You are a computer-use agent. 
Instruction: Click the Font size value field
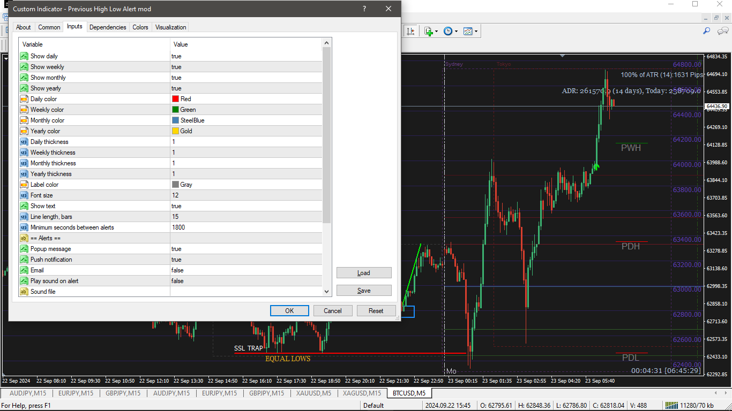[x=247, y=195]
